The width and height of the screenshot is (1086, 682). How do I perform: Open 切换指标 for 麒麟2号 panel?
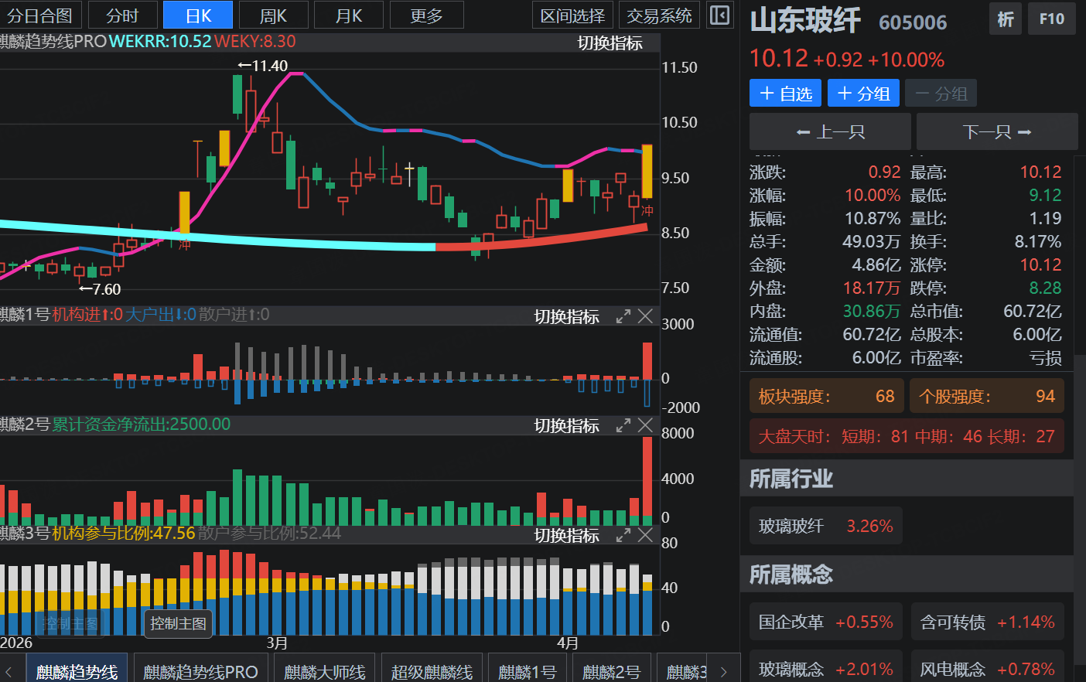pos(566,426)
